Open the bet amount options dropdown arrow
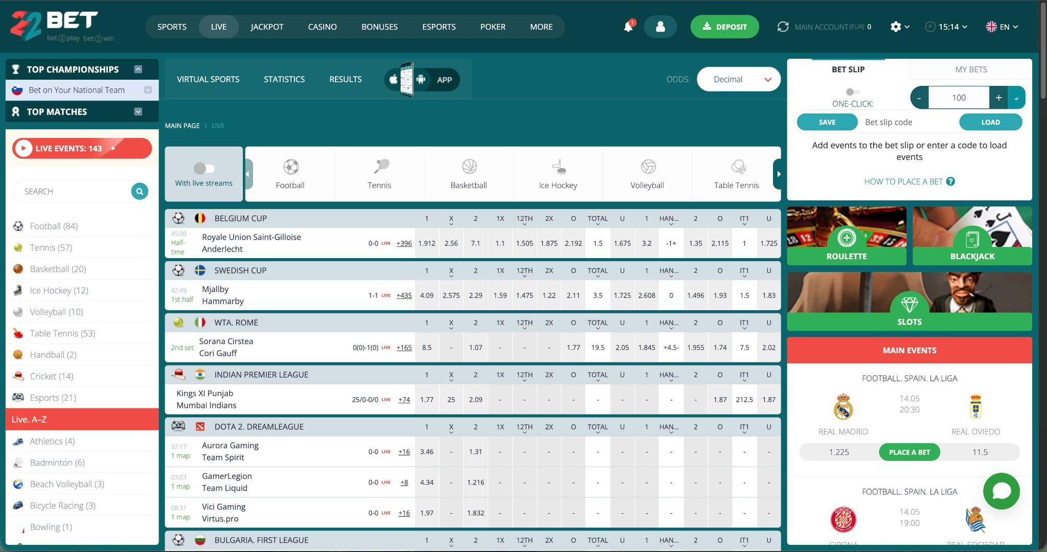 tap(1016, 98)
